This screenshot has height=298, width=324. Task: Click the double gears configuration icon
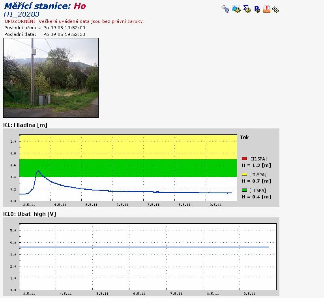click(x=275, y=9)
